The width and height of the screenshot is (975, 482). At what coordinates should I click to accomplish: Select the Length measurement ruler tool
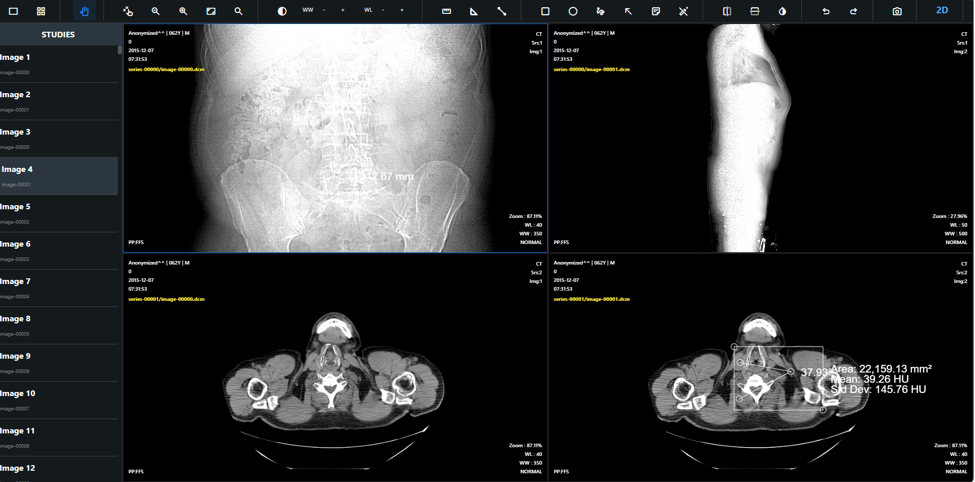(446, 11)
